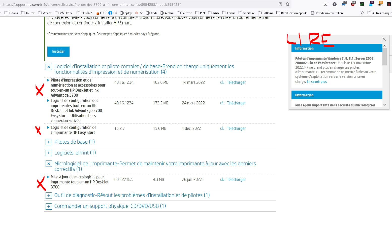Click version text 15.2.7
The height and width of the screenshot is (237, 392).
tap(119, 128)
